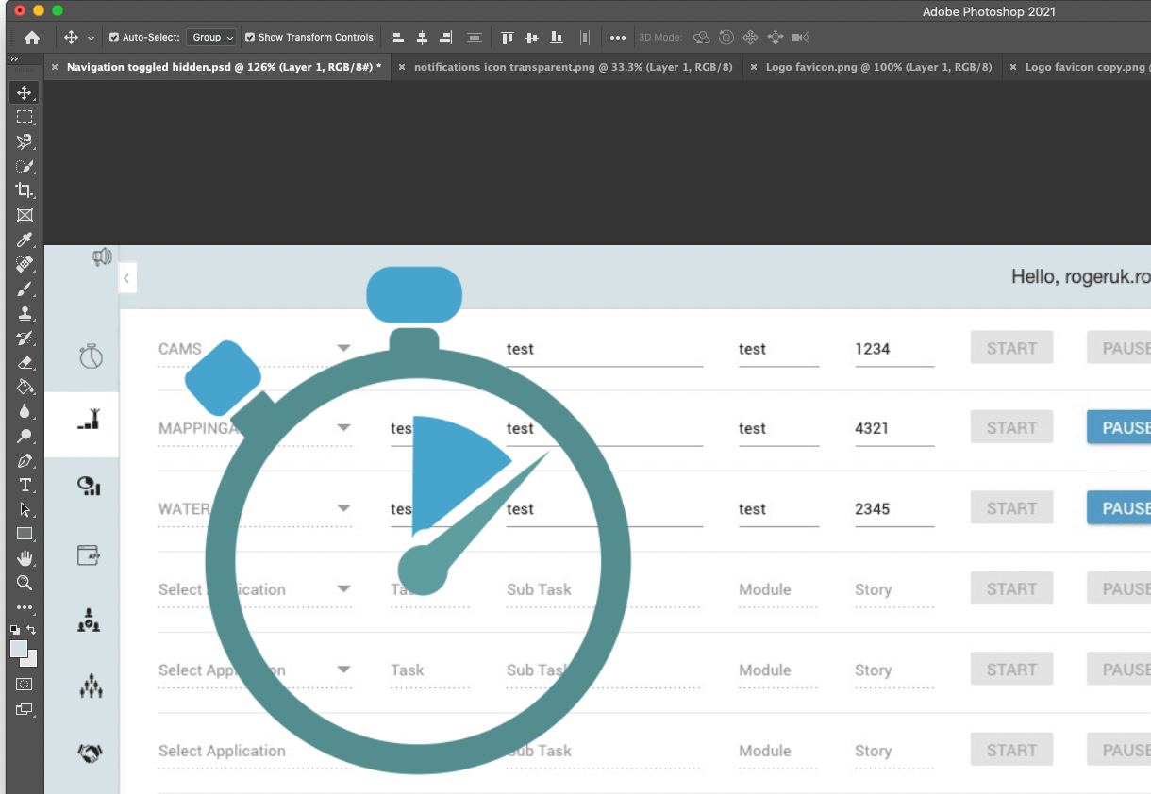
Task: Click the 3D Roll mode icon
Action: (x=726, y=38)
